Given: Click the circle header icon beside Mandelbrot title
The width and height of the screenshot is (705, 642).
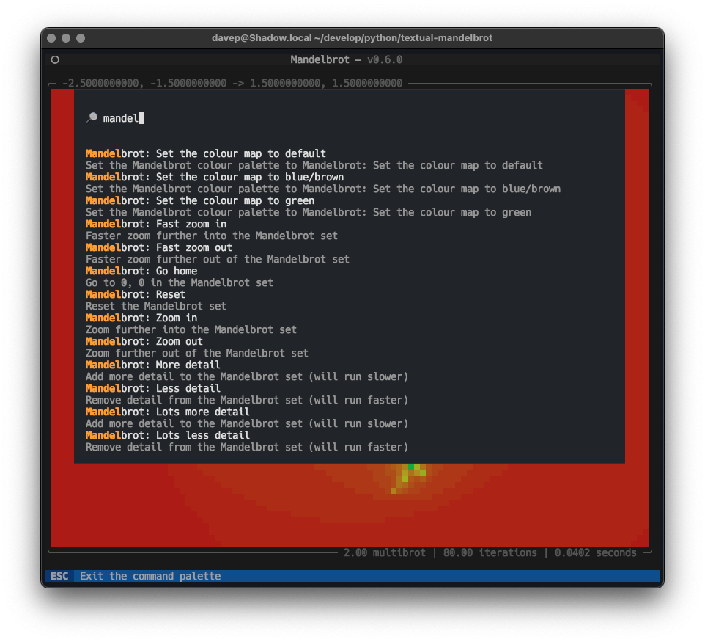Looking at the screenshot, I should point(55,60).
